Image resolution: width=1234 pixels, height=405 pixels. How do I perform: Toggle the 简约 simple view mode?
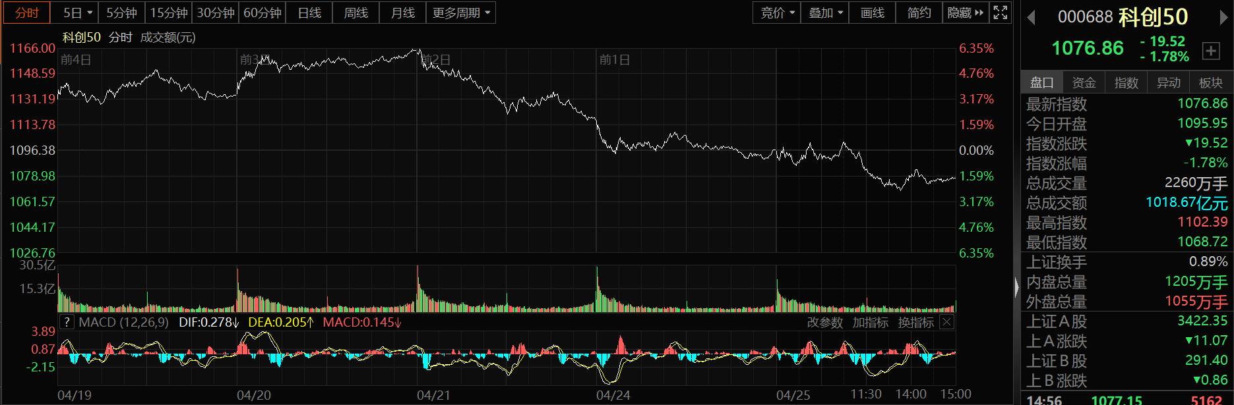[x=919, y=13]
